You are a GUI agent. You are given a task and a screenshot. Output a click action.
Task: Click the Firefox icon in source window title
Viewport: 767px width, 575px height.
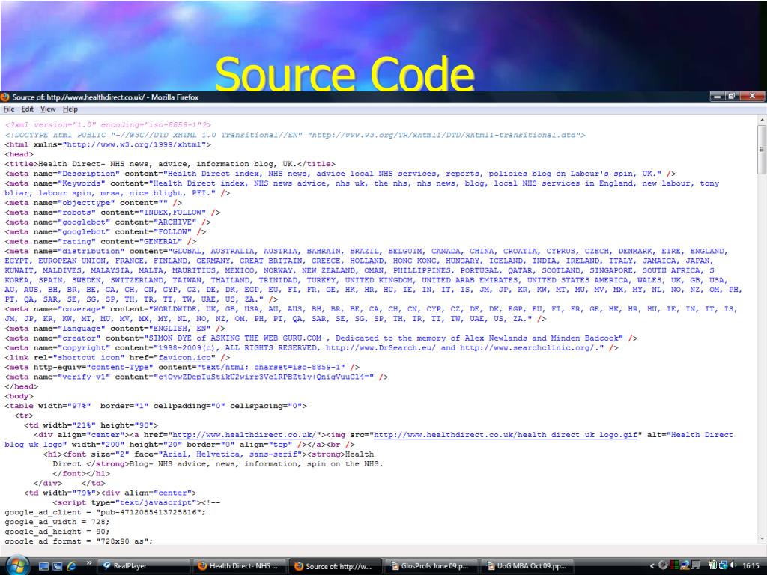pos(5,97)
